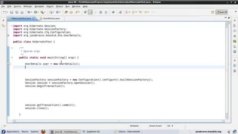Image resolution: width=238 pixels, height=134 pixels.
Task: Select the Java EE perspective button
Action: click(222, 12)
